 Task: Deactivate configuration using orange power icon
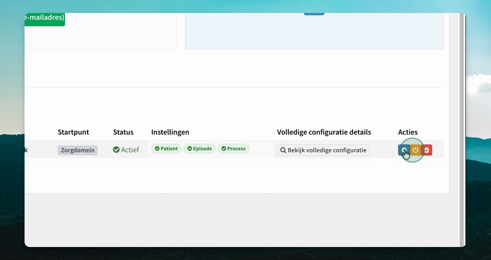point(415,150)
